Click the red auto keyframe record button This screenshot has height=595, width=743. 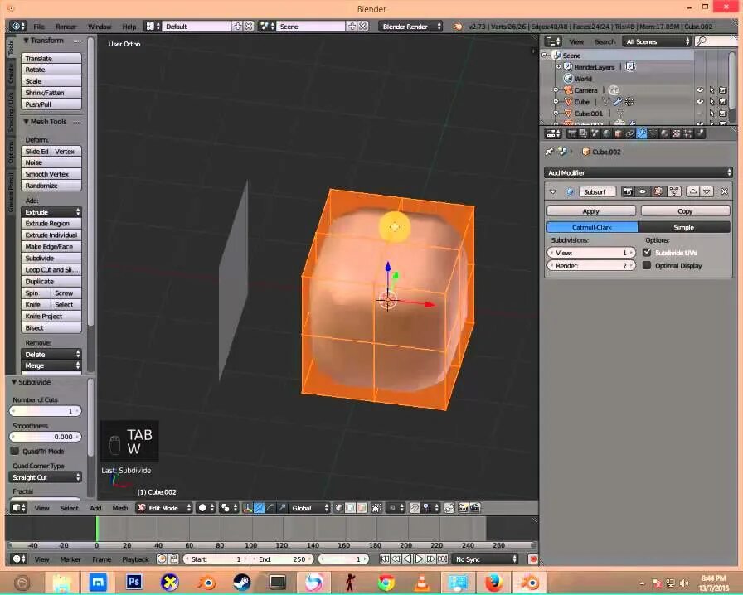point(532,559)
